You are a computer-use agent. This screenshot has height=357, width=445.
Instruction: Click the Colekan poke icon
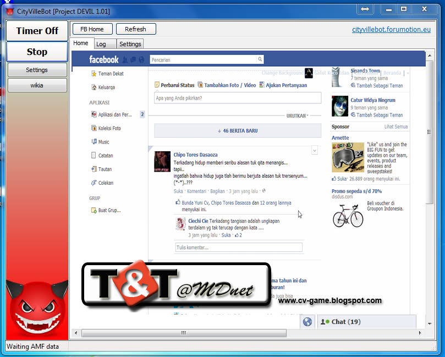tap(94, 183)
